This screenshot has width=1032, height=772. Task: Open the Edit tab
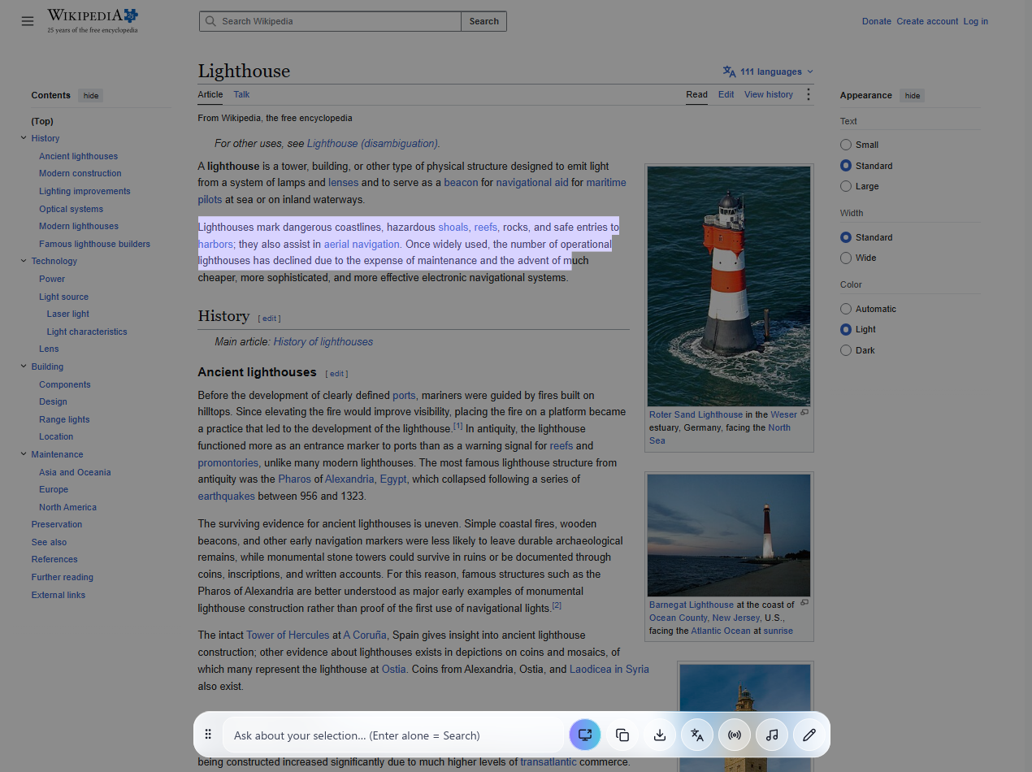pos(726,94)
